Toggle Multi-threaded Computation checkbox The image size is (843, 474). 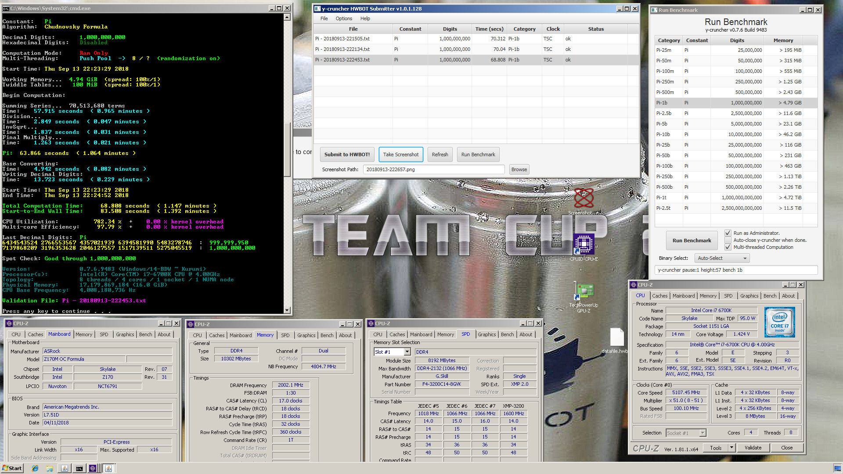[728, 247]
